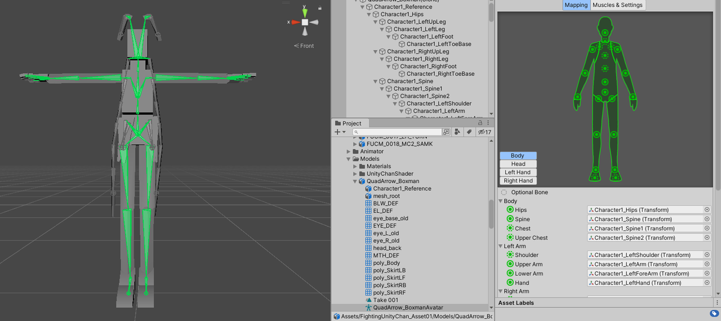Viewport: 721px width, 321px height.
Task: Open object picker for the Hips bone field
Action: coord(707,209)
